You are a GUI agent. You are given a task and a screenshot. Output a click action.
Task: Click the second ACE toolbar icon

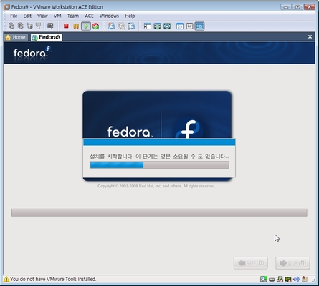(x=20, y=26)
